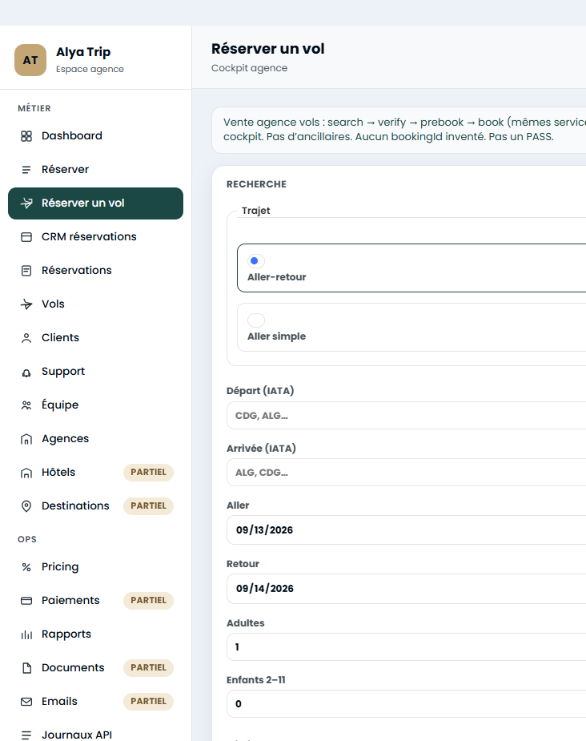
Task: Click the Départ (IATA) input field
Action: (x=406, y=416)
